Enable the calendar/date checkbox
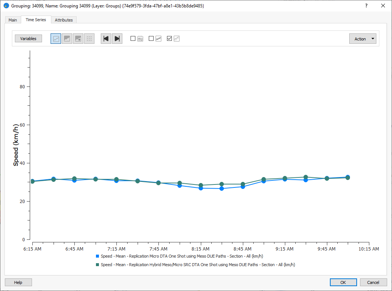 [x=133, y=38]
